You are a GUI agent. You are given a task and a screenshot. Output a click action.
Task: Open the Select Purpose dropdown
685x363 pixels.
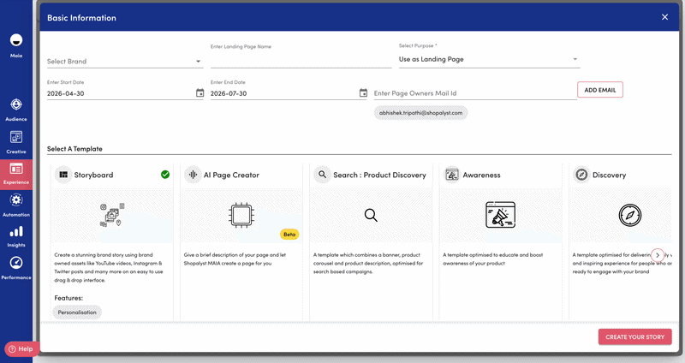click(489, 59)
